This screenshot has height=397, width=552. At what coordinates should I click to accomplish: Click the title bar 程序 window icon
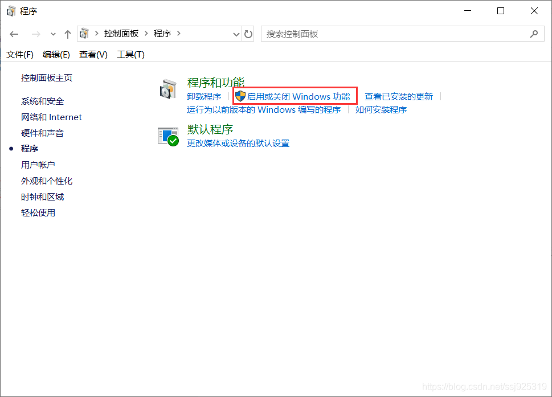(11, 11)
